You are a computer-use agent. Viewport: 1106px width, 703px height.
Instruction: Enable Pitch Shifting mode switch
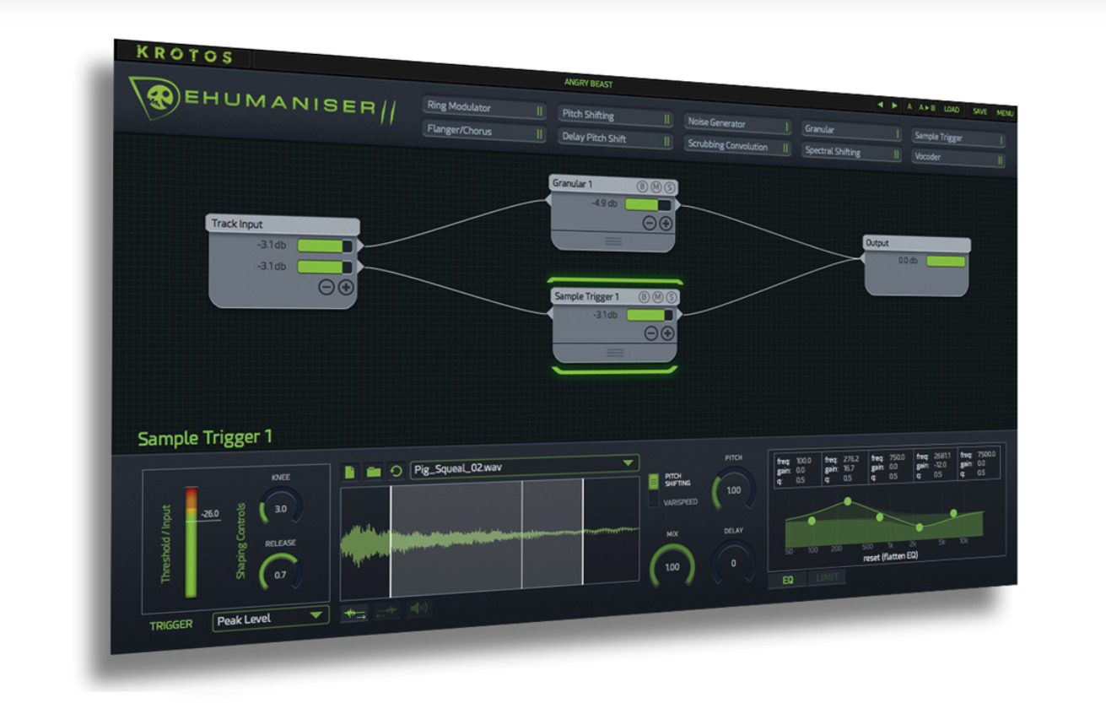pos(653,482)
